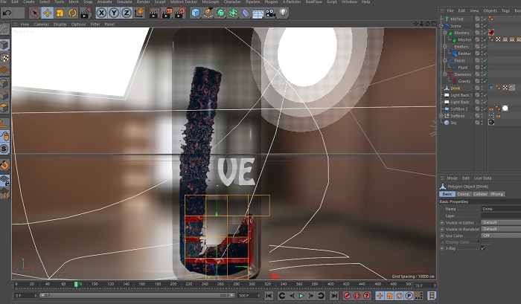
Task: Activate the Move tool in top toolbar
Action: pos(47,13)
